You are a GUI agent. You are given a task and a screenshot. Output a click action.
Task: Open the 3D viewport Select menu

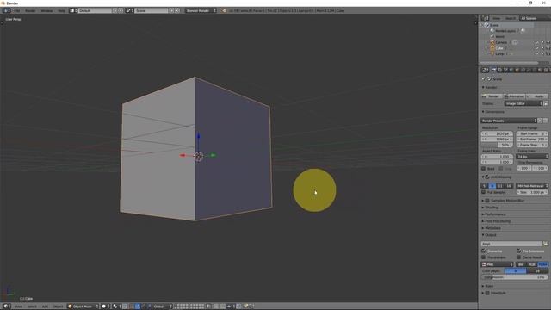(32, 307)
